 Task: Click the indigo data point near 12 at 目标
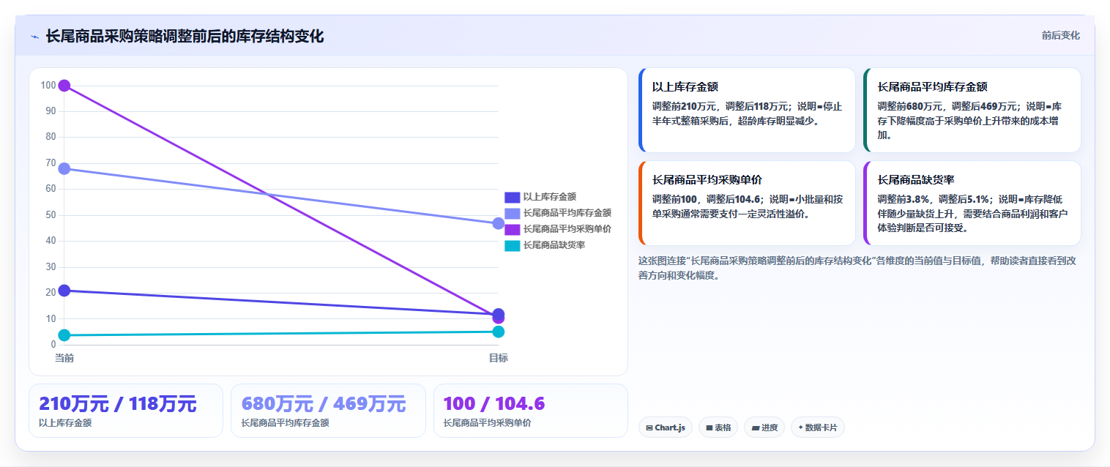click(499, 313)
